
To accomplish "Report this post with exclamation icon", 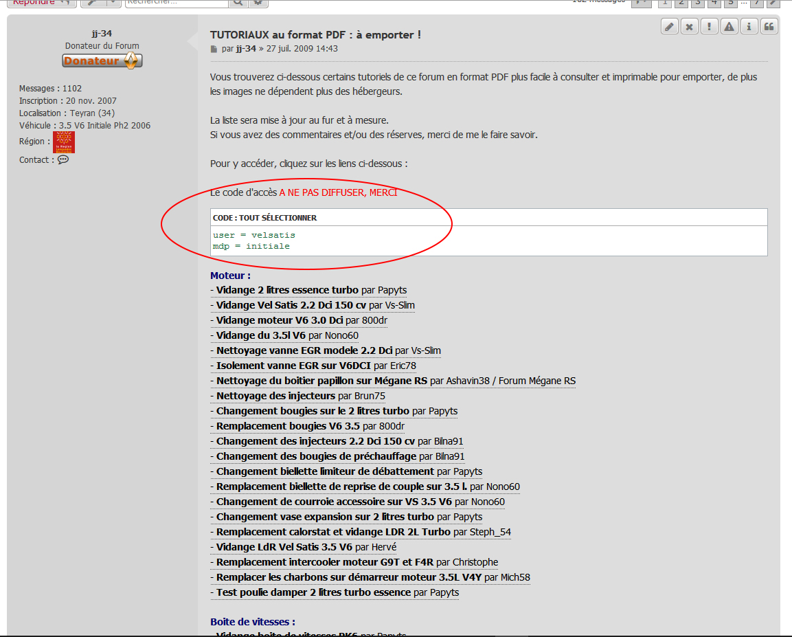I will (710, 27).
